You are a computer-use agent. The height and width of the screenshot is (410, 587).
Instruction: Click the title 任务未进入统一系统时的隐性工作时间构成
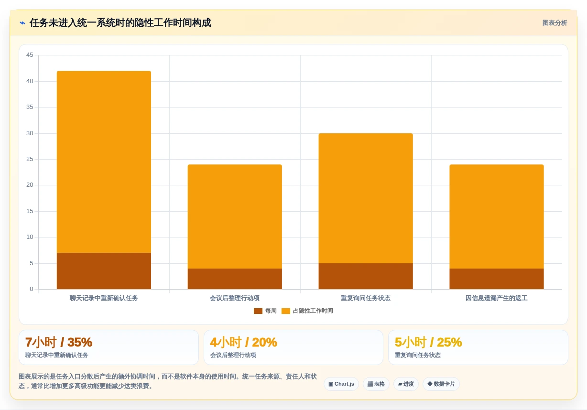pyautogui.click(x=120, y=23)
